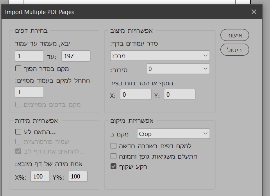Click the dialog title bar text
This screenshot has height=196, width=270.
click(x=39, y=12)
